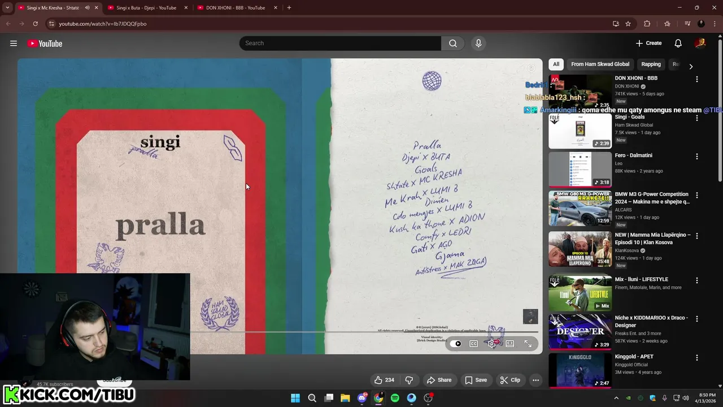Image resolution: width=723 pixels, height=407 pixels.
Task: Mute the Singi x Mc Kresha tab speaker
Action: coord(87,8)
